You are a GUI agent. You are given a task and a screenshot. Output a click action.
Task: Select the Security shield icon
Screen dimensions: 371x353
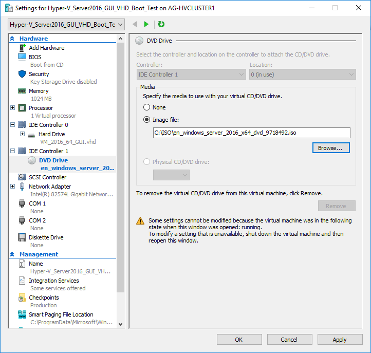22,74
